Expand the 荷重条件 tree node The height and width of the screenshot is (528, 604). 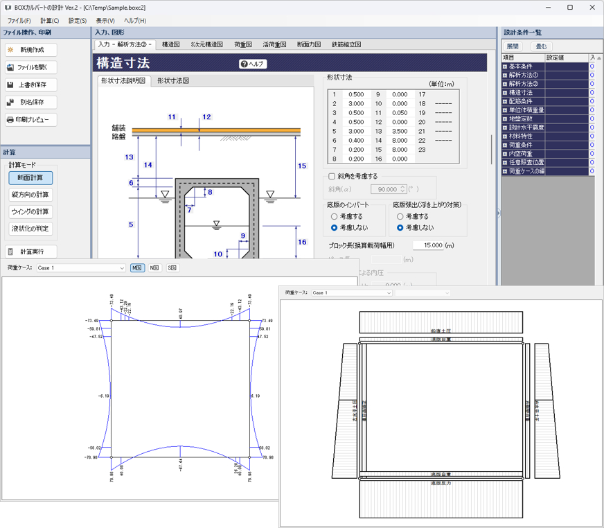(x=505, y=145)
